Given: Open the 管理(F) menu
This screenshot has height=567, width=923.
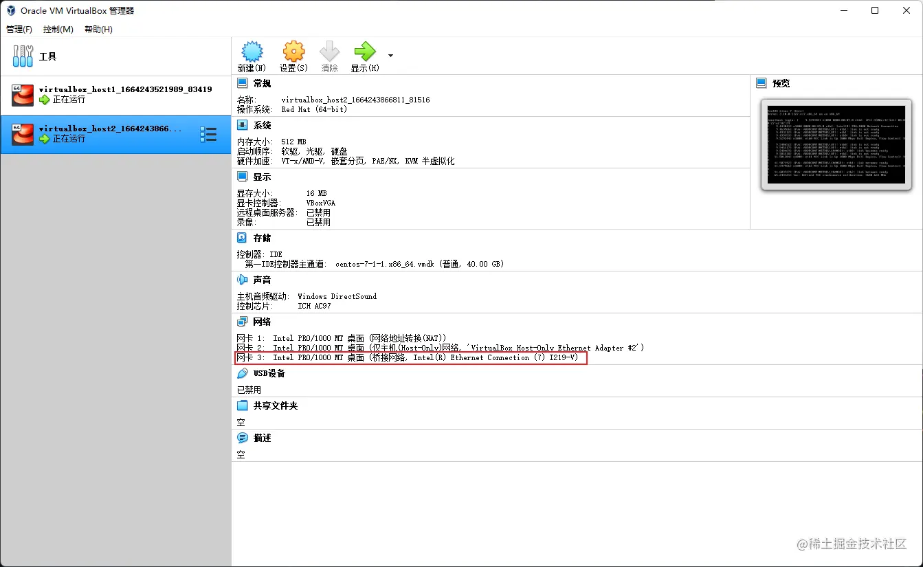Looking at the screenshot, I should click(x=19, y=30).
